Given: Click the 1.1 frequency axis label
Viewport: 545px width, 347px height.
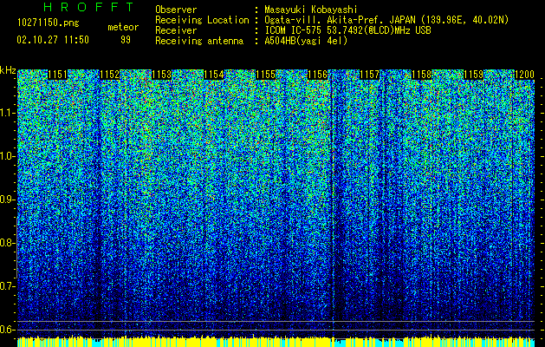Looking at the screenshot, I should (x=8, y=113).
